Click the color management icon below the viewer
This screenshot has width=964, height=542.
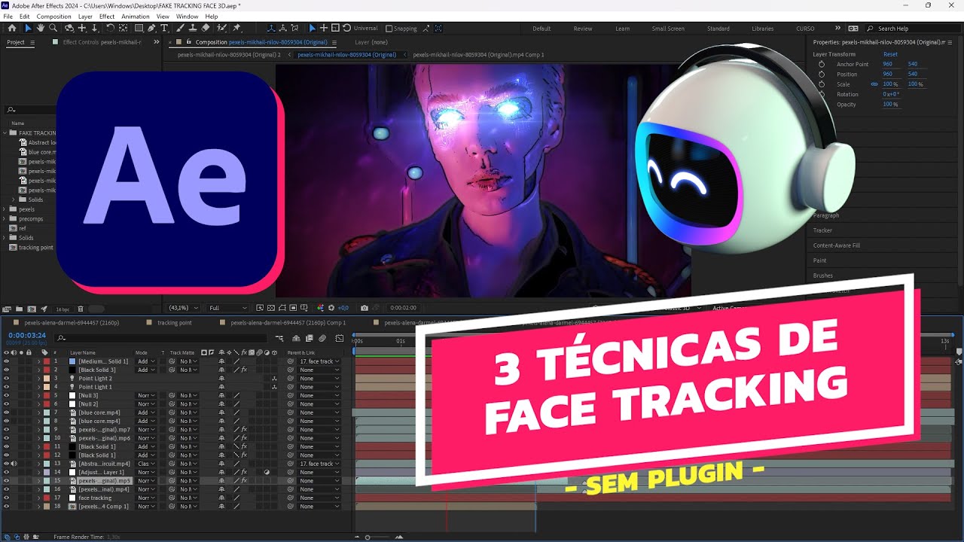pos(321,308)
